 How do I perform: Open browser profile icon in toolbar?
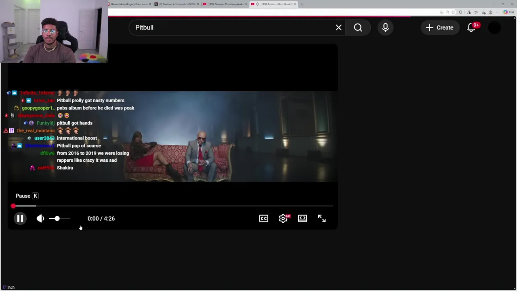tap(490, 12)
